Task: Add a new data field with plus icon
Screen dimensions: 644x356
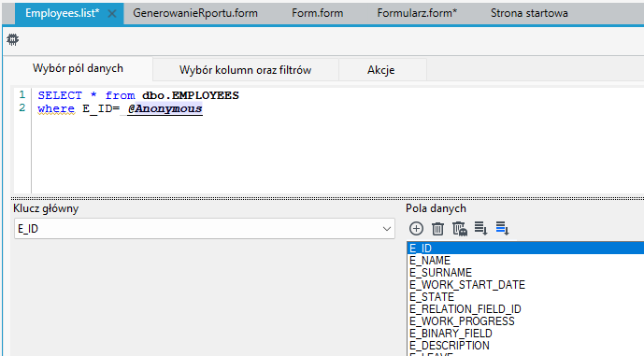Action: pyautogui.click(x=416, y=228)
